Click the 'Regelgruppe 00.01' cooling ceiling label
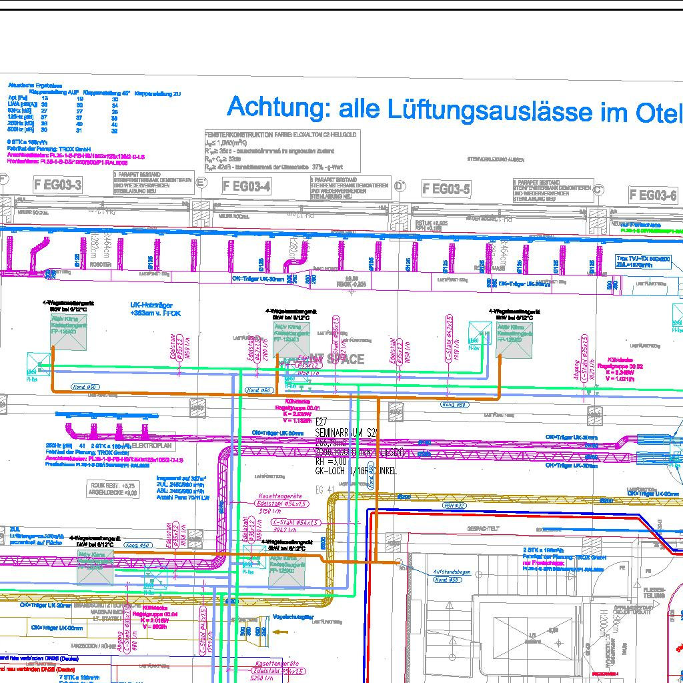This screenshot has height=683, width=683. pyautogui.click(x=297, y=408)
